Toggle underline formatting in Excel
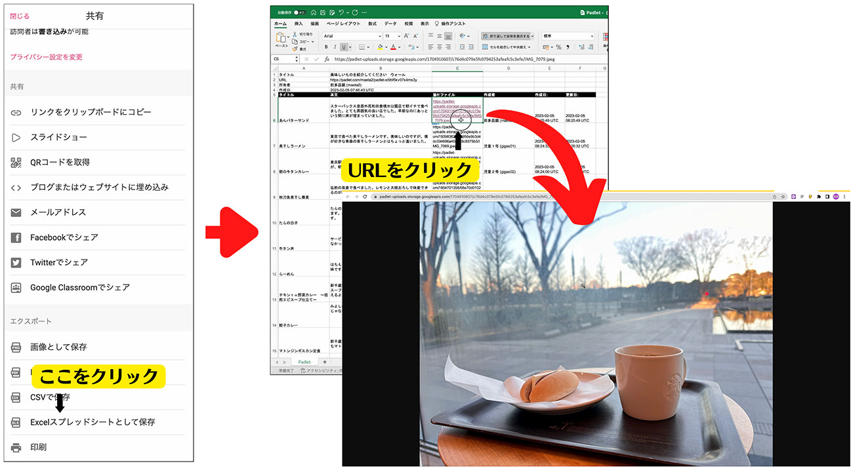The height and width of the screenshot is (470, 853). (x=344, y=47)
